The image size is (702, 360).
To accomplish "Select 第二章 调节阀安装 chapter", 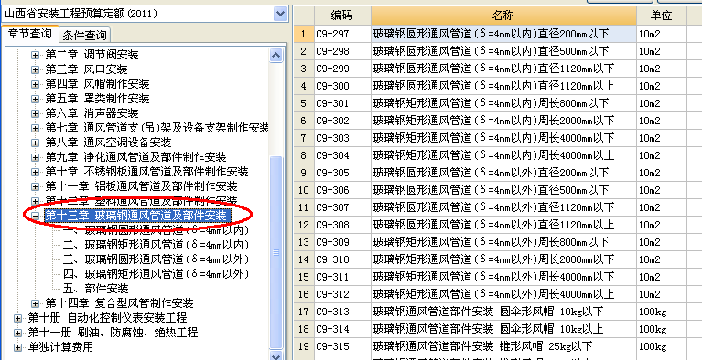I will tap(92, 55).
